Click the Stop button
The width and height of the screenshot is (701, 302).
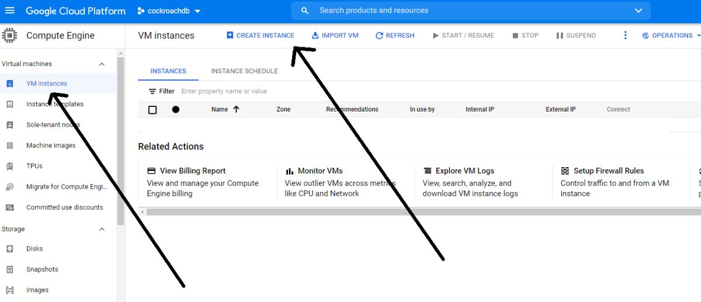point(525,35)
